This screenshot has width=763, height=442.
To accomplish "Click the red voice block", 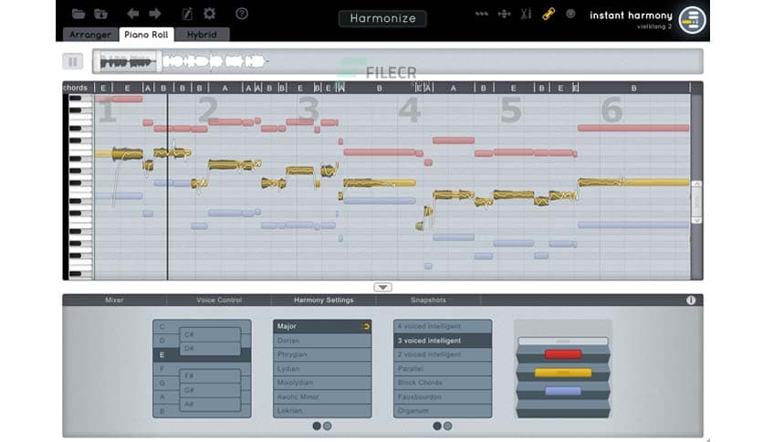I will pyautogui.click(x=563, y=354).
